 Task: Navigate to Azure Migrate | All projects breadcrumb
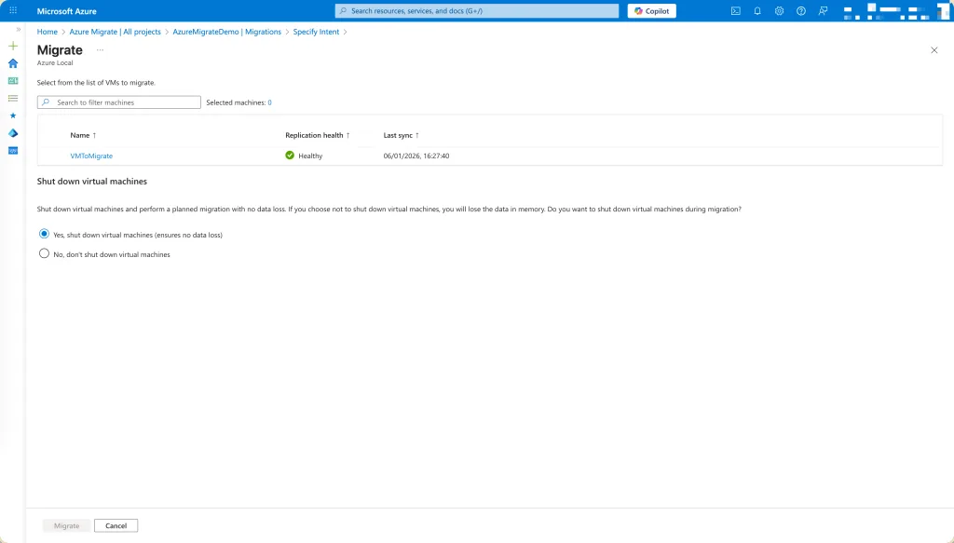(115, 32)
